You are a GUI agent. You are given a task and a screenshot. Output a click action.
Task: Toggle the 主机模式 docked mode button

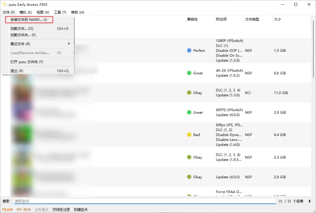[x=41, y=210]
